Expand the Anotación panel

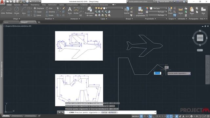pyautogui.click(x=75, y=19)
